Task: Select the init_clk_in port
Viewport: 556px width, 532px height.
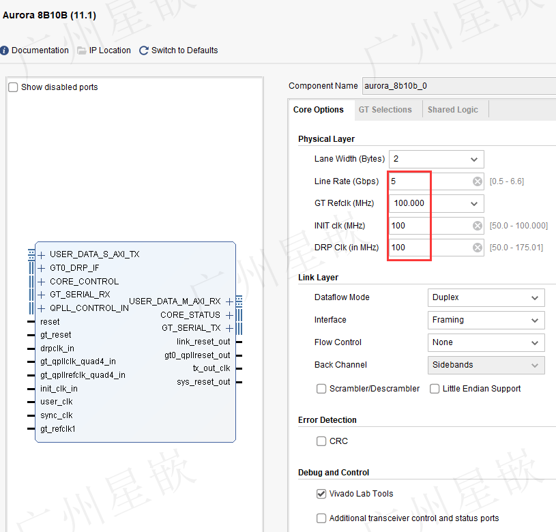Action: [59, 389]
